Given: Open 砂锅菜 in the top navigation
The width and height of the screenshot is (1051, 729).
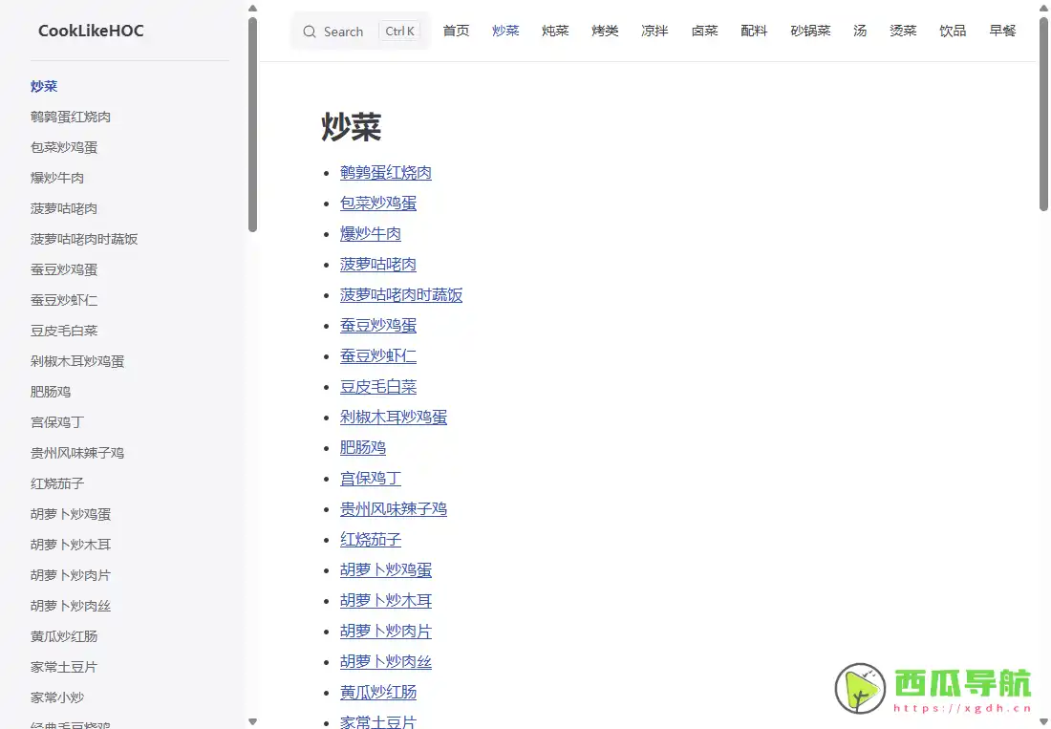Looking at the screenshot, I should [810, 31].
